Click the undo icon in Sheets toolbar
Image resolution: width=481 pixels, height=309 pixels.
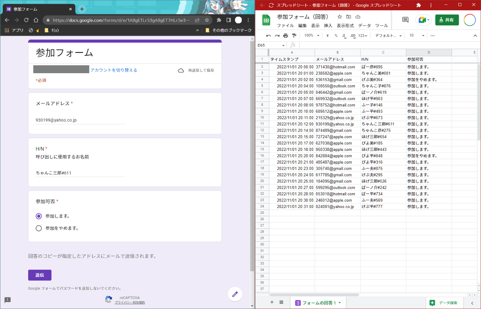268,35
